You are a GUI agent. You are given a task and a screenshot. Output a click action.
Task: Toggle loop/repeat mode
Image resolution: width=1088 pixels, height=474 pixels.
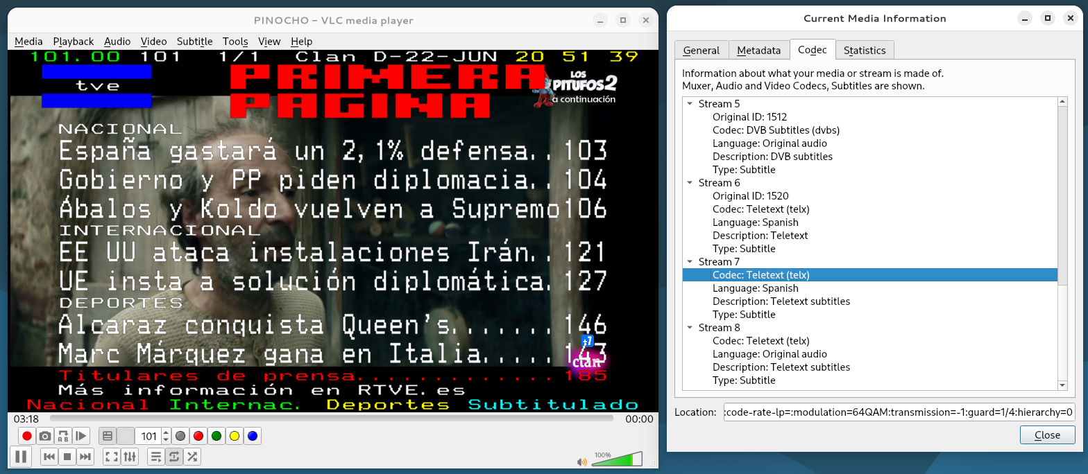[174, 457]
